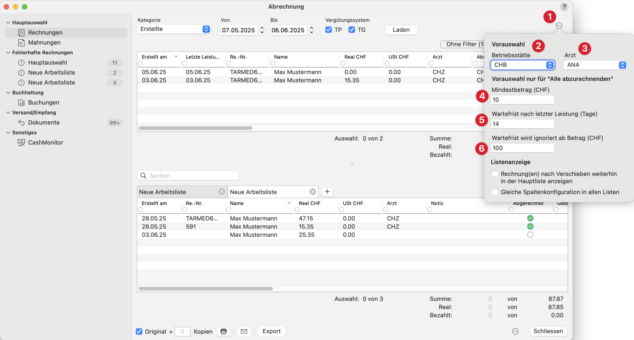Select the worklist row with Re.-Nr. 591
Image resolution: width=634 pixels, height=340 pixels.
tap(352, 227)
